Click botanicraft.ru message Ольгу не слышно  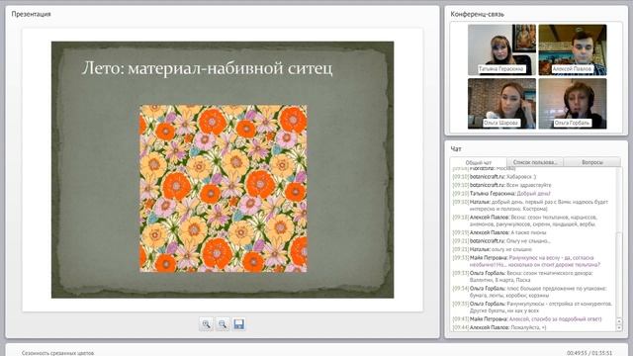click(x=501, y=241)
